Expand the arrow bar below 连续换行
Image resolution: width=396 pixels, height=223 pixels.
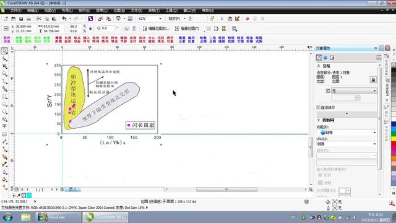coord(346,113)
